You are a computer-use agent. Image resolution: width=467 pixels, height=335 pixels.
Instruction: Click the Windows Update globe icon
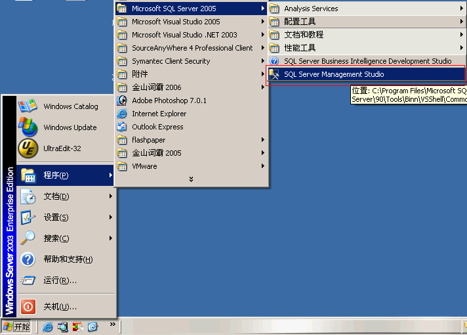pos(28,127)
